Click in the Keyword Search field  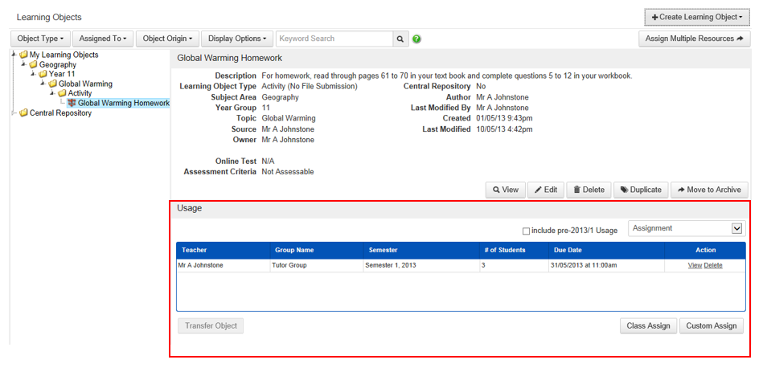[x=334, y=39]
